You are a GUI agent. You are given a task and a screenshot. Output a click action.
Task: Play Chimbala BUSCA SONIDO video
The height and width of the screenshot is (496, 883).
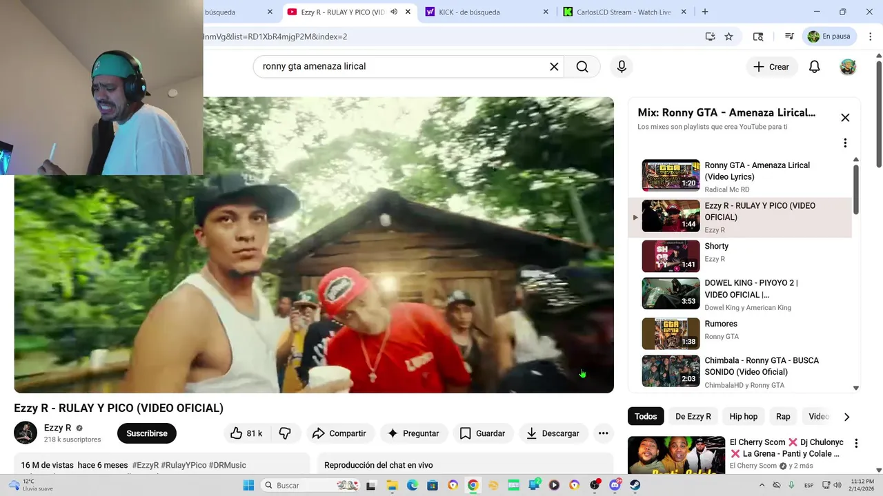(x=740, y=372)
